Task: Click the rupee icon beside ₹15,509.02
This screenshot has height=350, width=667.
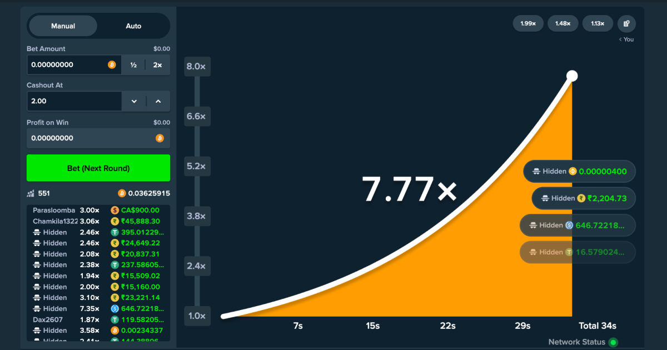Action: (x=115, y=276)
